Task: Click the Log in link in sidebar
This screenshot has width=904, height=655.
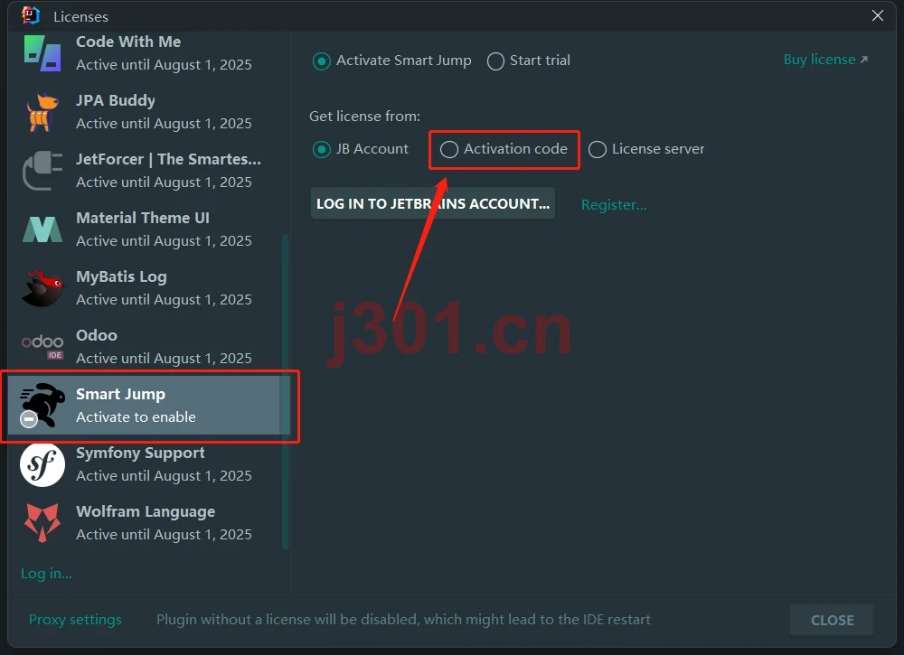Action: coord(46,574)
